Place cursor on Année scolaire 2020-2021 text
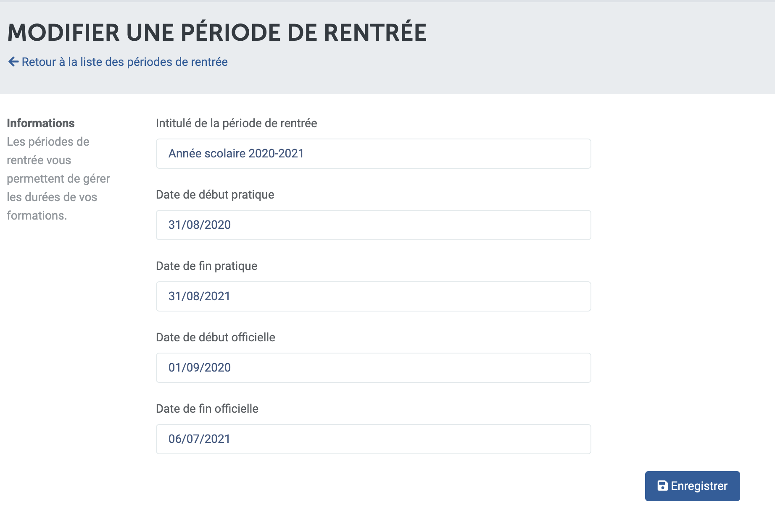The image size is (775, 508). [x=236, y=153]
